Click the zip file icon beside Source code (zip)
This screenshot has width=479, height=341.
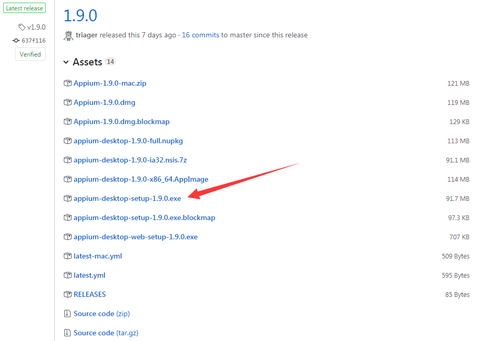tap(67, 313)
